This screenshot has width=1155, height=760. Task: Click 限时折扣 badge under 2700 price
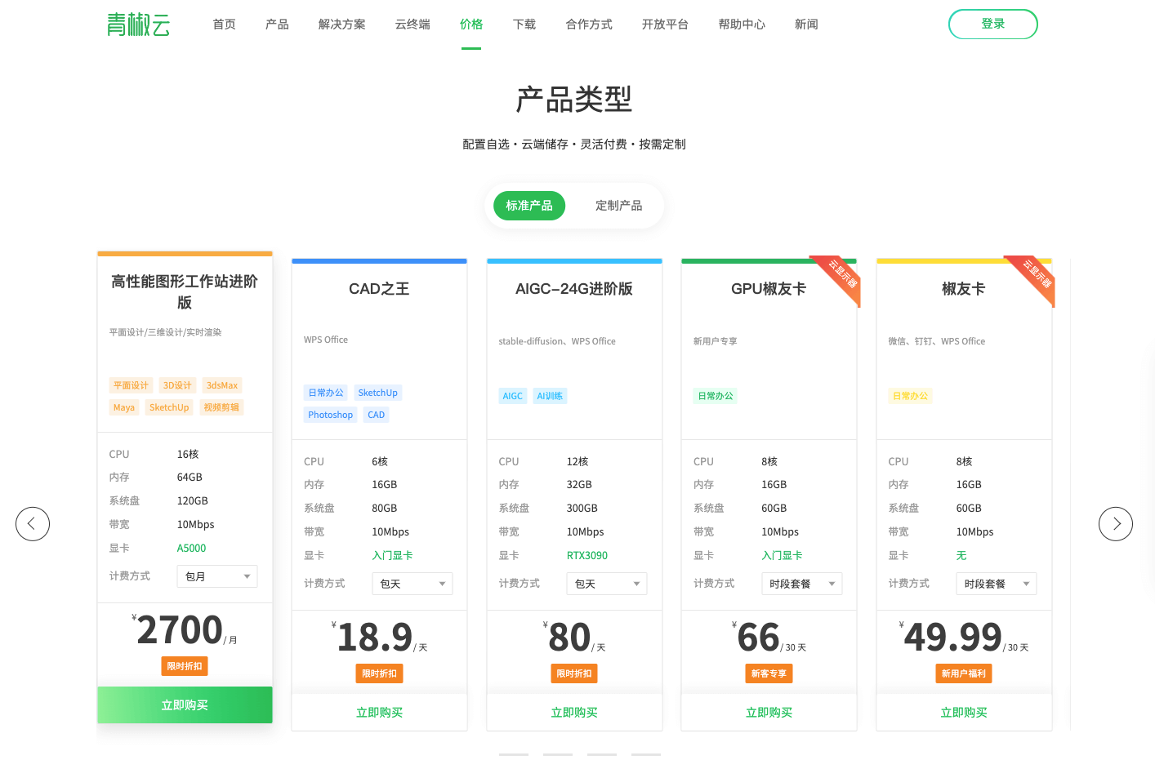[x=185, y=666]
